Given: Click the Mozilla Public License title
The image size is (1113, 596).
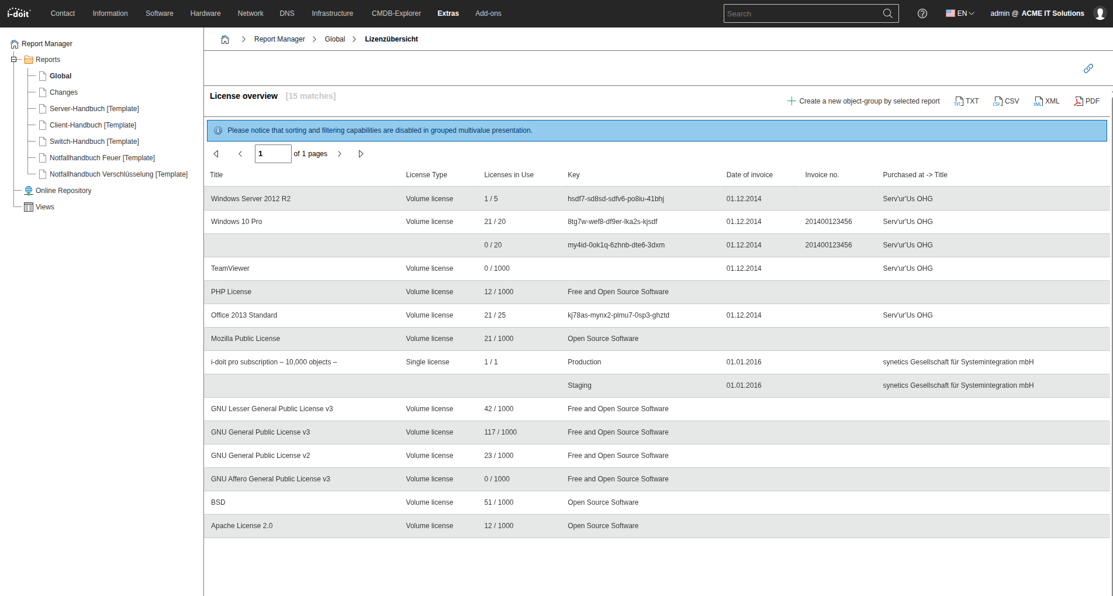Looking at the screenshot, I should [246, 339].
